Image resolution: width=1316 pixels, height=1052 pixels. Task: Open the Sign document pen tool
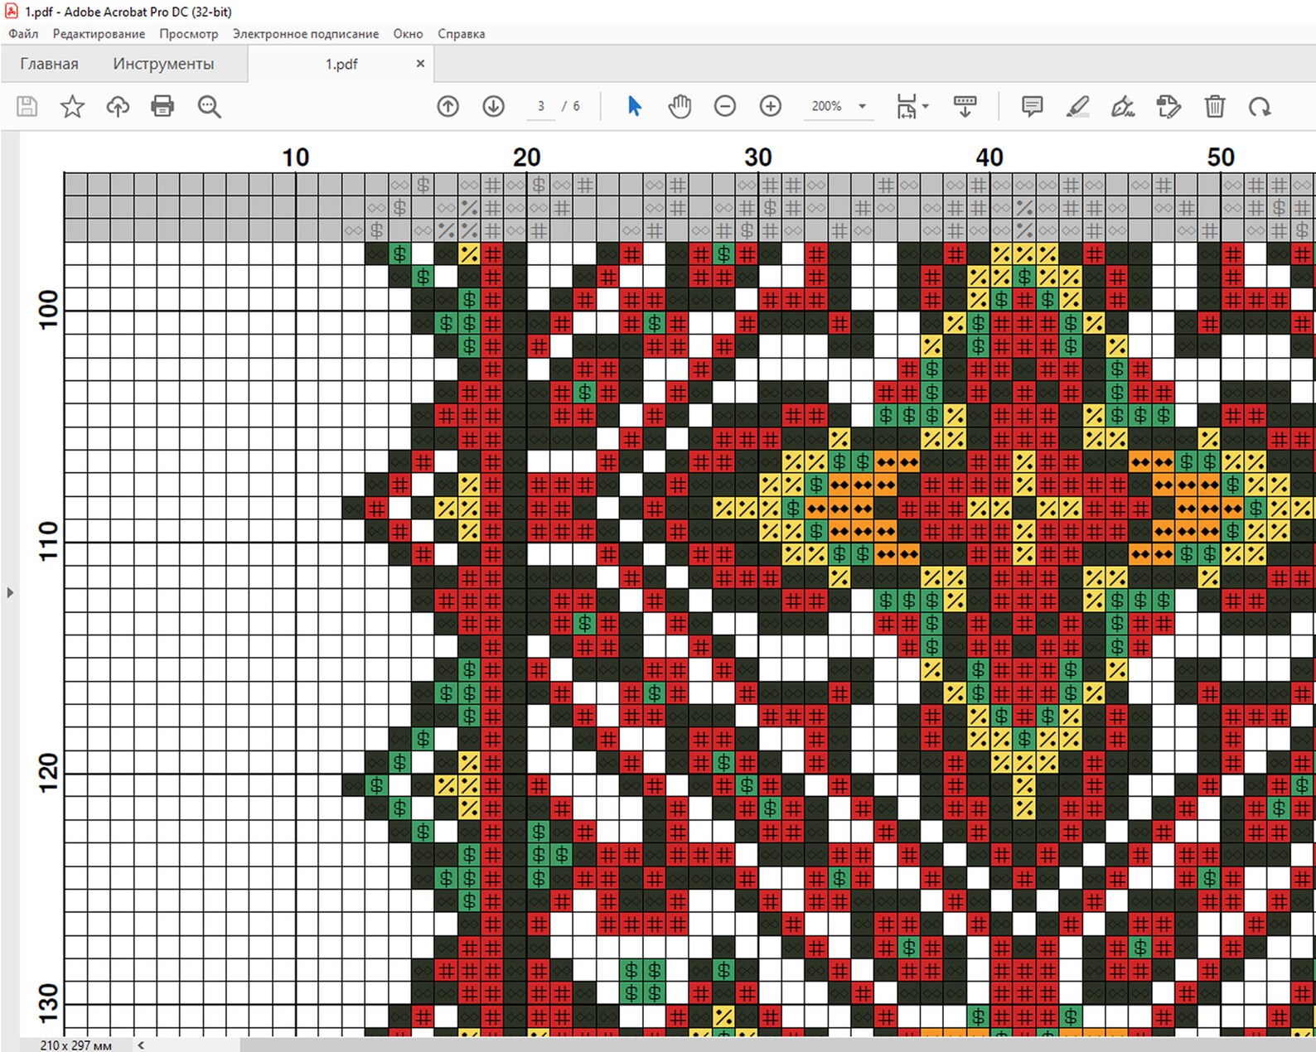pos(1123,106)
